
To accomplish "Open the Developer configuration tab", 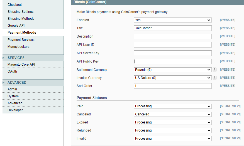I will (33, 110).
